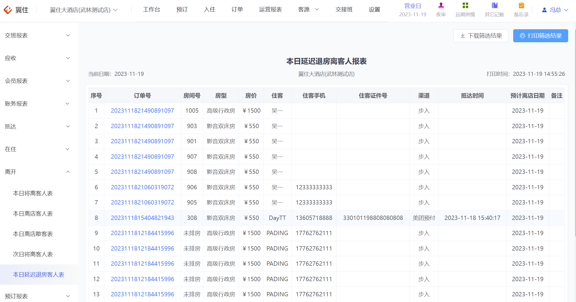Open order link for room 901
Screen dimensions: 576x302
coord(142,141)
